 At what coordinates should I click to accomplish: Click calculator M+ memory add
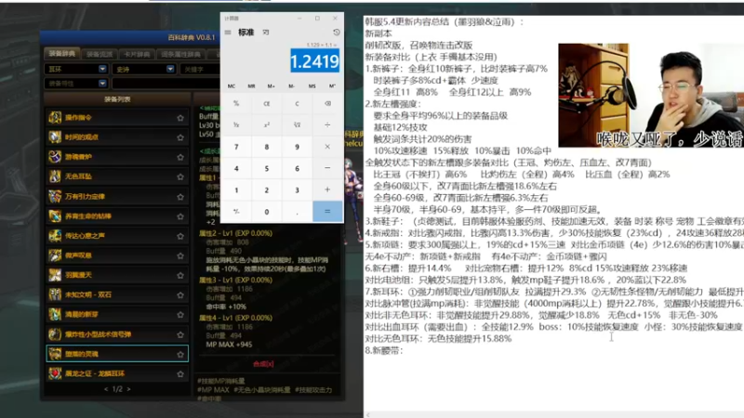[x=271, y=86]
